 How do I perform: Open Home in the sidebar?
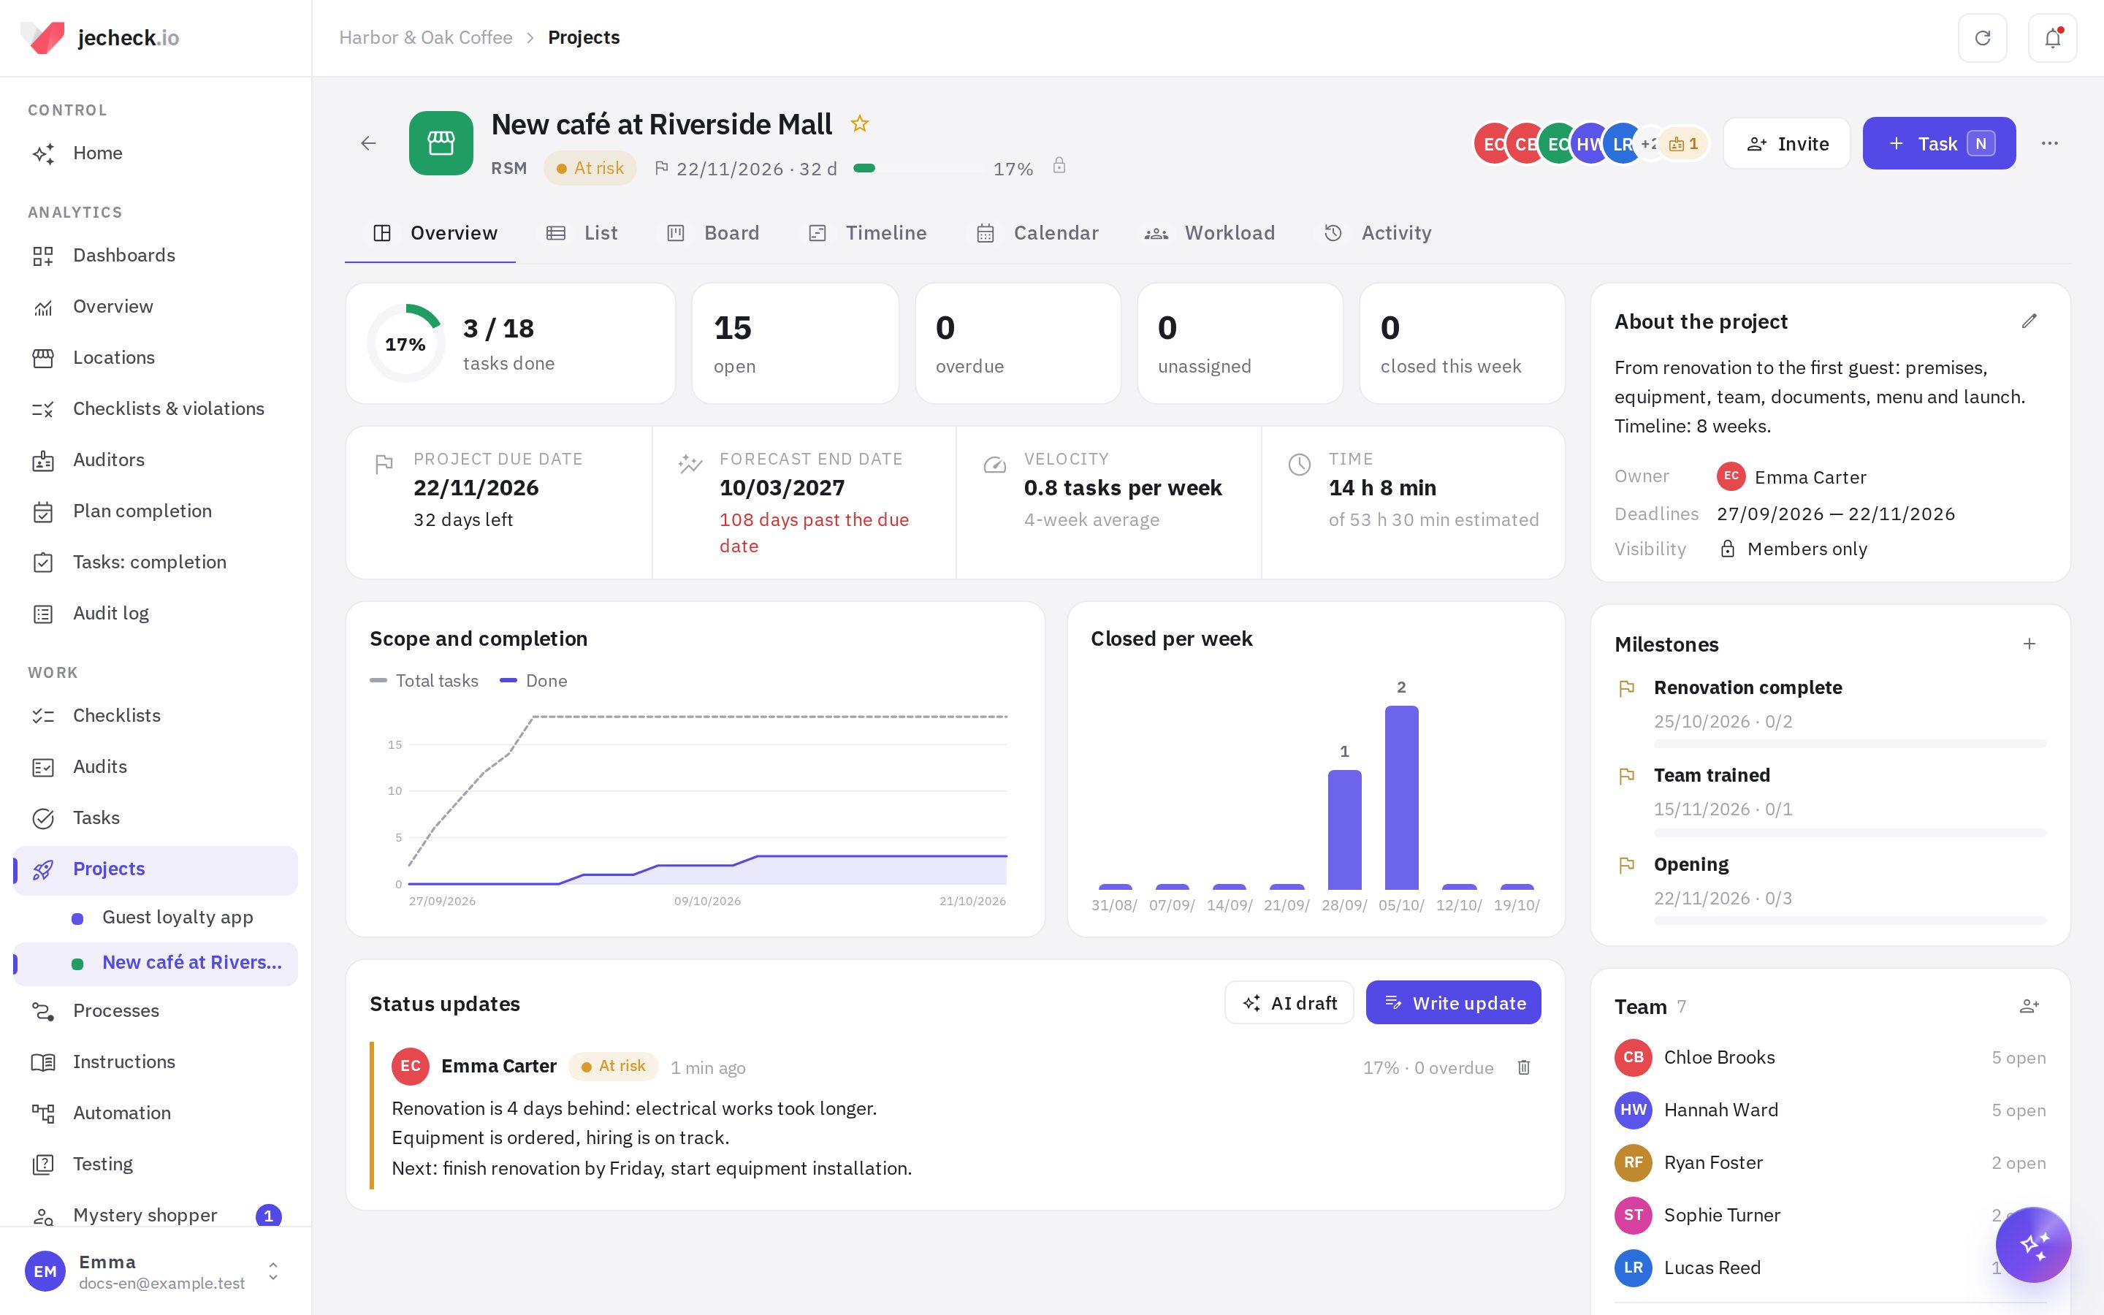(x=156, y=153)
